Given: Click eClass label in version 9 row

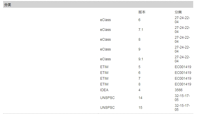Looking at the screenshot, I should coord(105,49).
